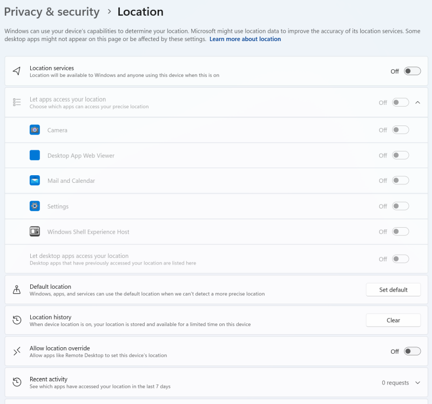Expand the Recent activity section
This screenshot has height=404, width=432.
[417, 383]
